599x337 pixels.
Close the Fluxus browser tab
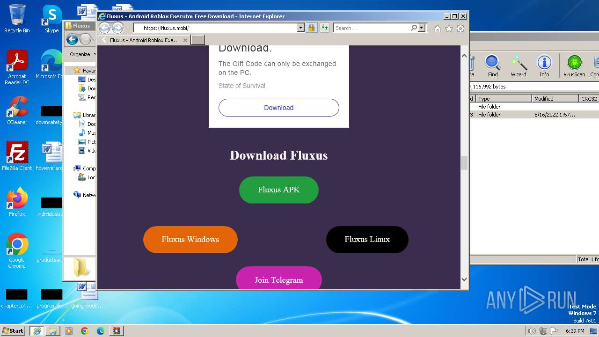[185, 40]
